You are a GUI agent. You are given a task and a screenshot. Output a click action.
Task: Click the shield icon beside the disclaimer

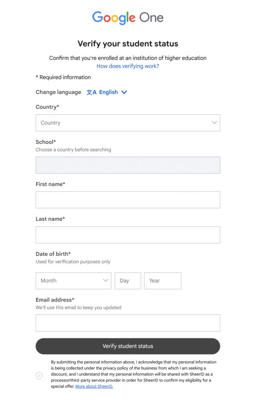pos(39,376)
